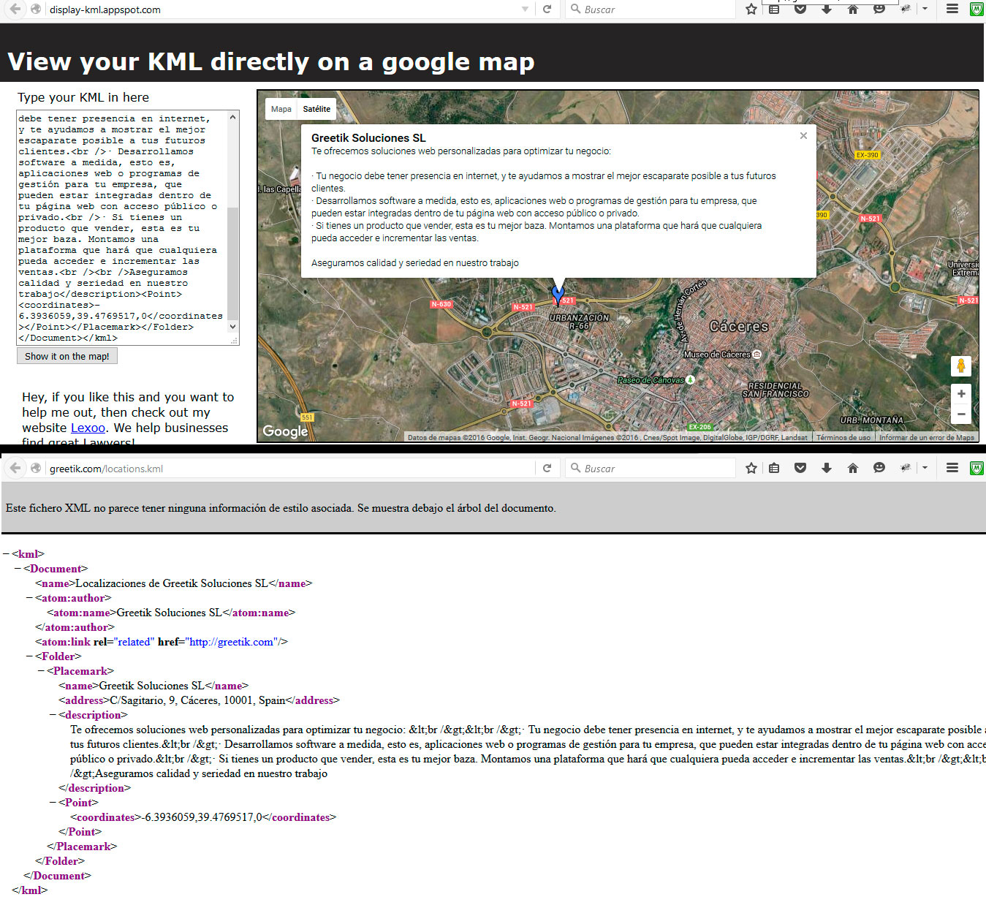Zoom in on the map
This screenshot has height=905, width=986.
pos(961,393)
